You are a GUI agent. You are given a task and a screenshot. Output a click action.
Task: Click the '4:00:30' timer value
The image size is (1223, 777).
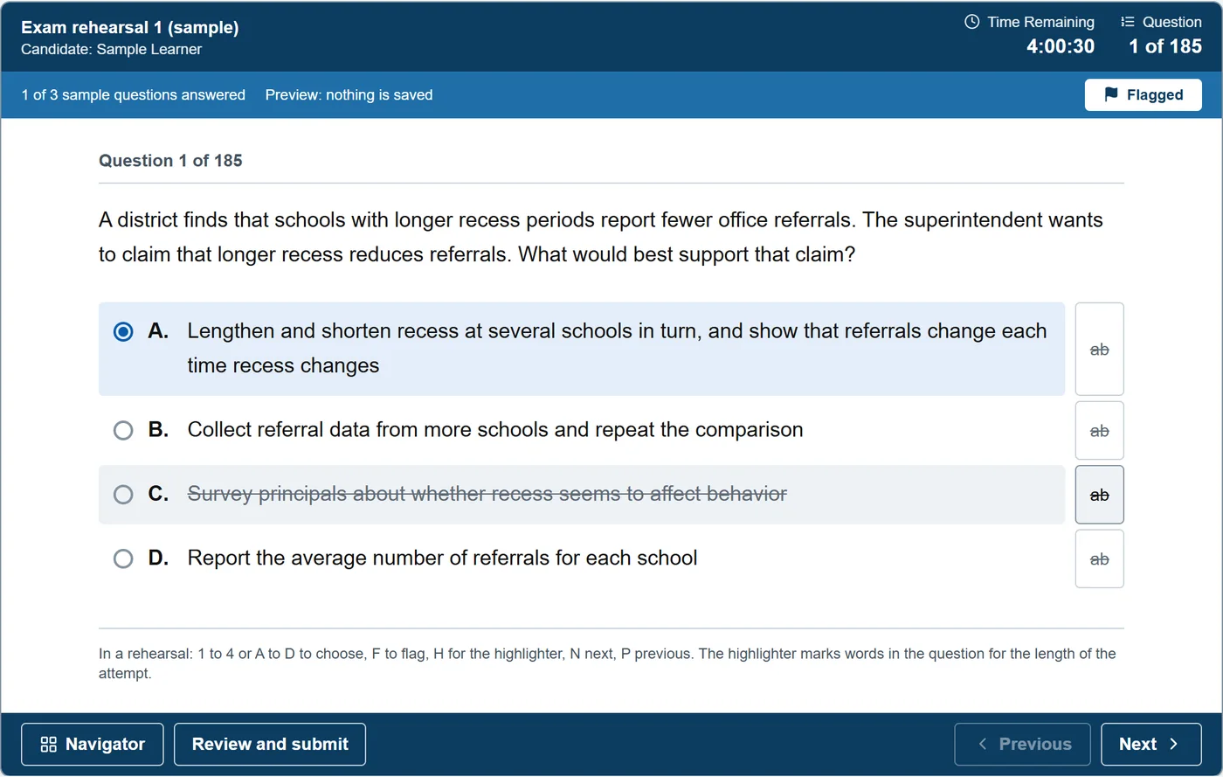tap(1061, 46)
